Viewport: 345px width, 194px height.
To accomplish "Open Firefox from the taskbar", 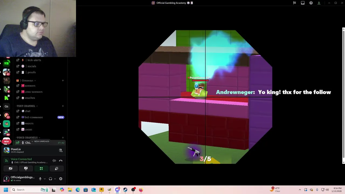I will pyautogui.click(x=141, y=190).
